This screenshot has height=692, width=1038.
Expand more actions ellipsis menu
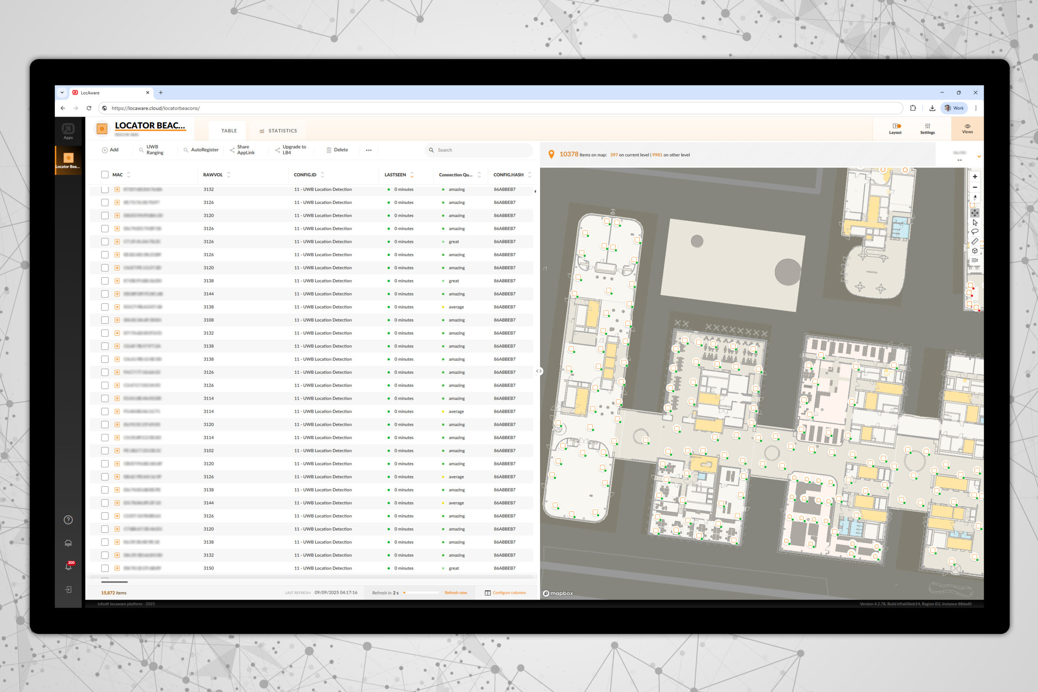(369, 150)
